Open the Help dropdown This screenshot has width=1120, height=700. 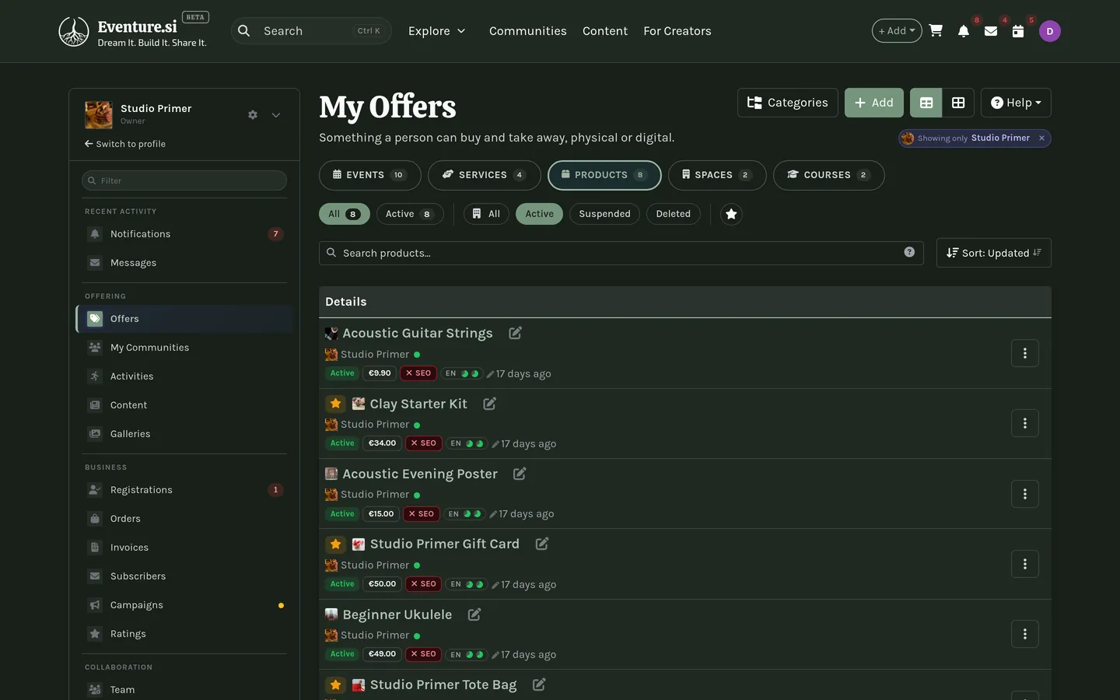click(1016, 103)
